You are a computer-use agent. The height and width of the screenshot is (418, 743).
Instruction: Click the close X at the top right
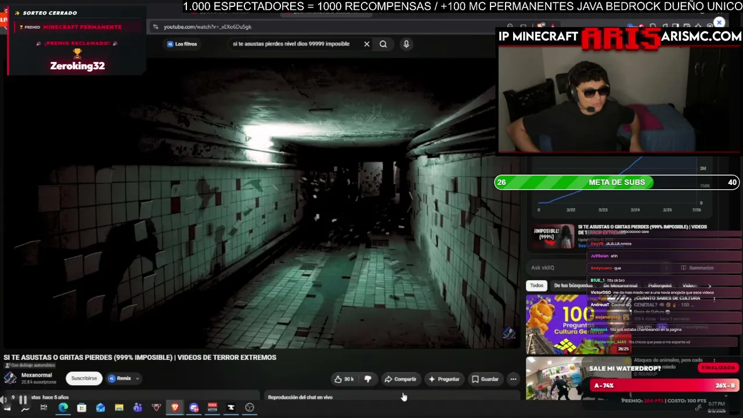(x=719, y=23)
